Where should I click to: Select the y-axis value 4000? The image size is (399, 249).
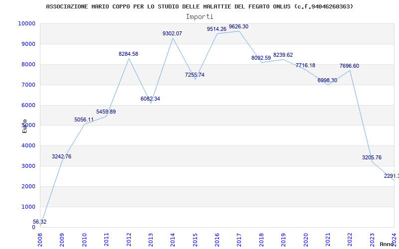[x=28, y=146]
